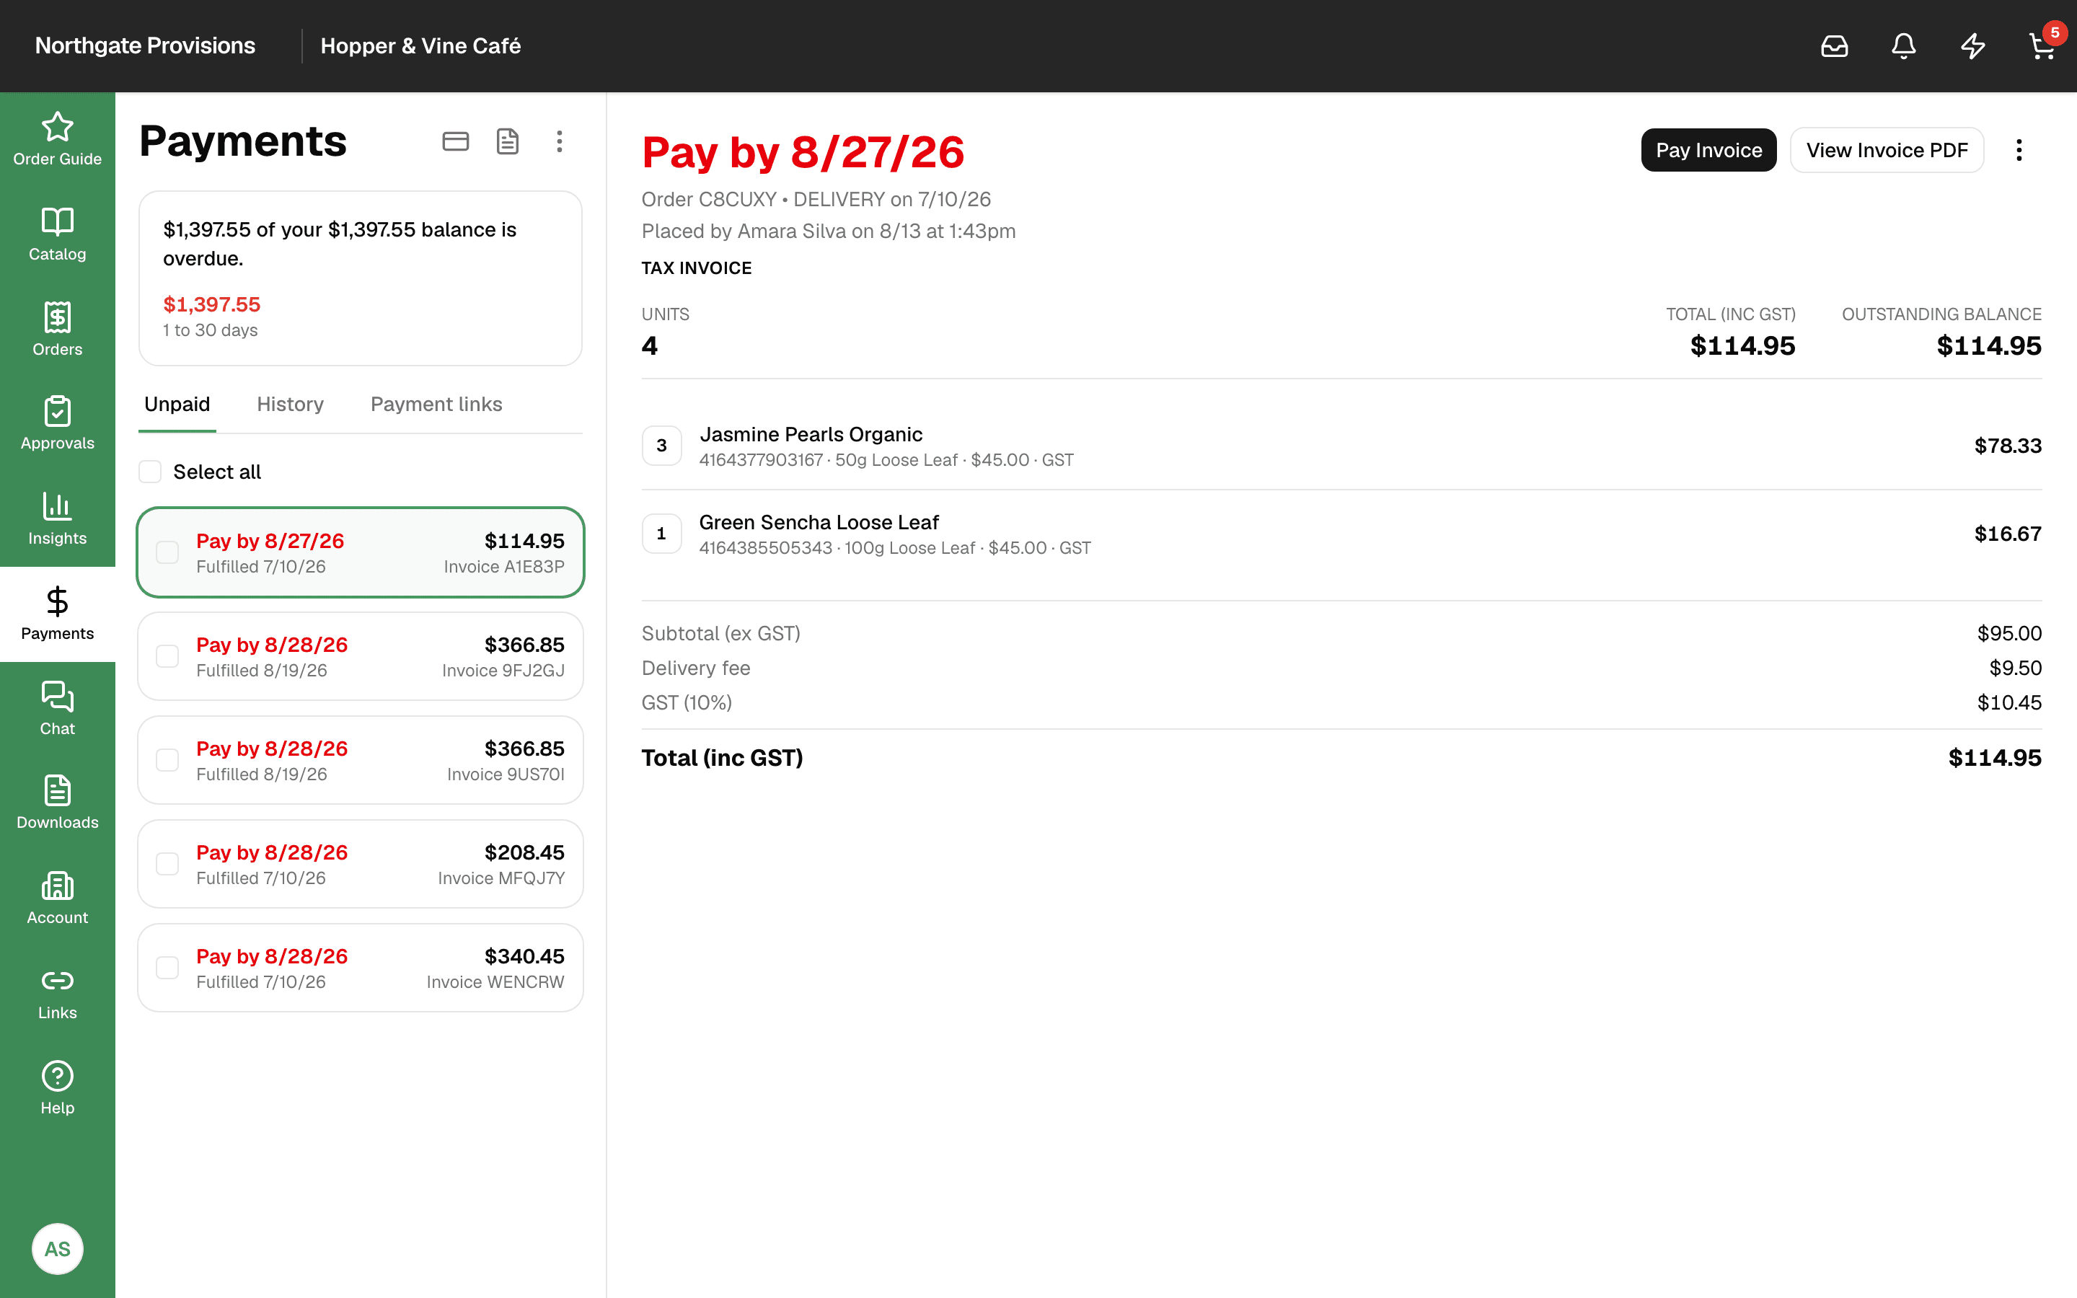Switch to the Payment links tab

[x=436, y=405]
